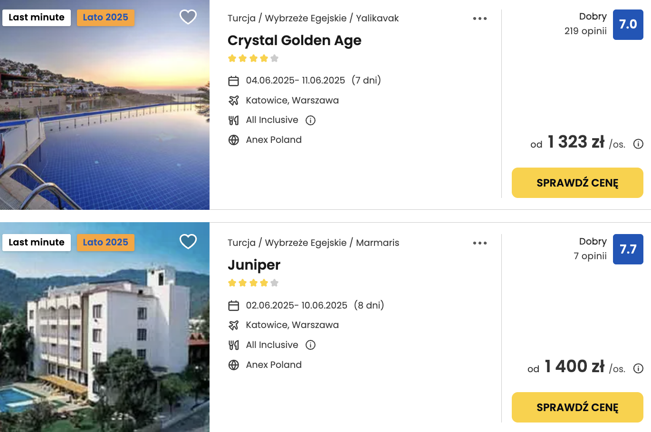The image size is (651, 432).
Task: Show price info next to 1 323 zł
Action: 639,144
